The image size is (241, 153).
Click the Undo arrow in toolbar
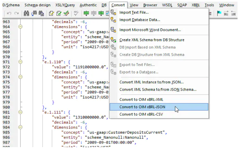pyautogui.click(x=9, y=13)
